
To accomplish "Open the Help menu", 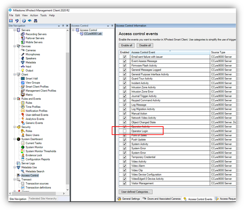I will 52,15.
